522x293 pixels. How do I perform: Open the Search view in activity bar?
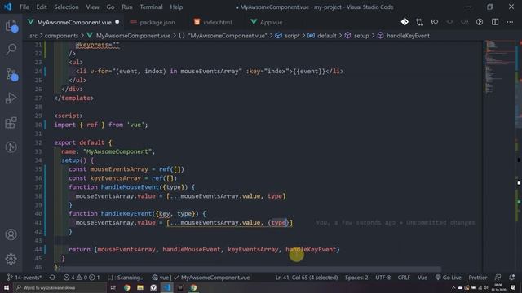tap(11, 49)
